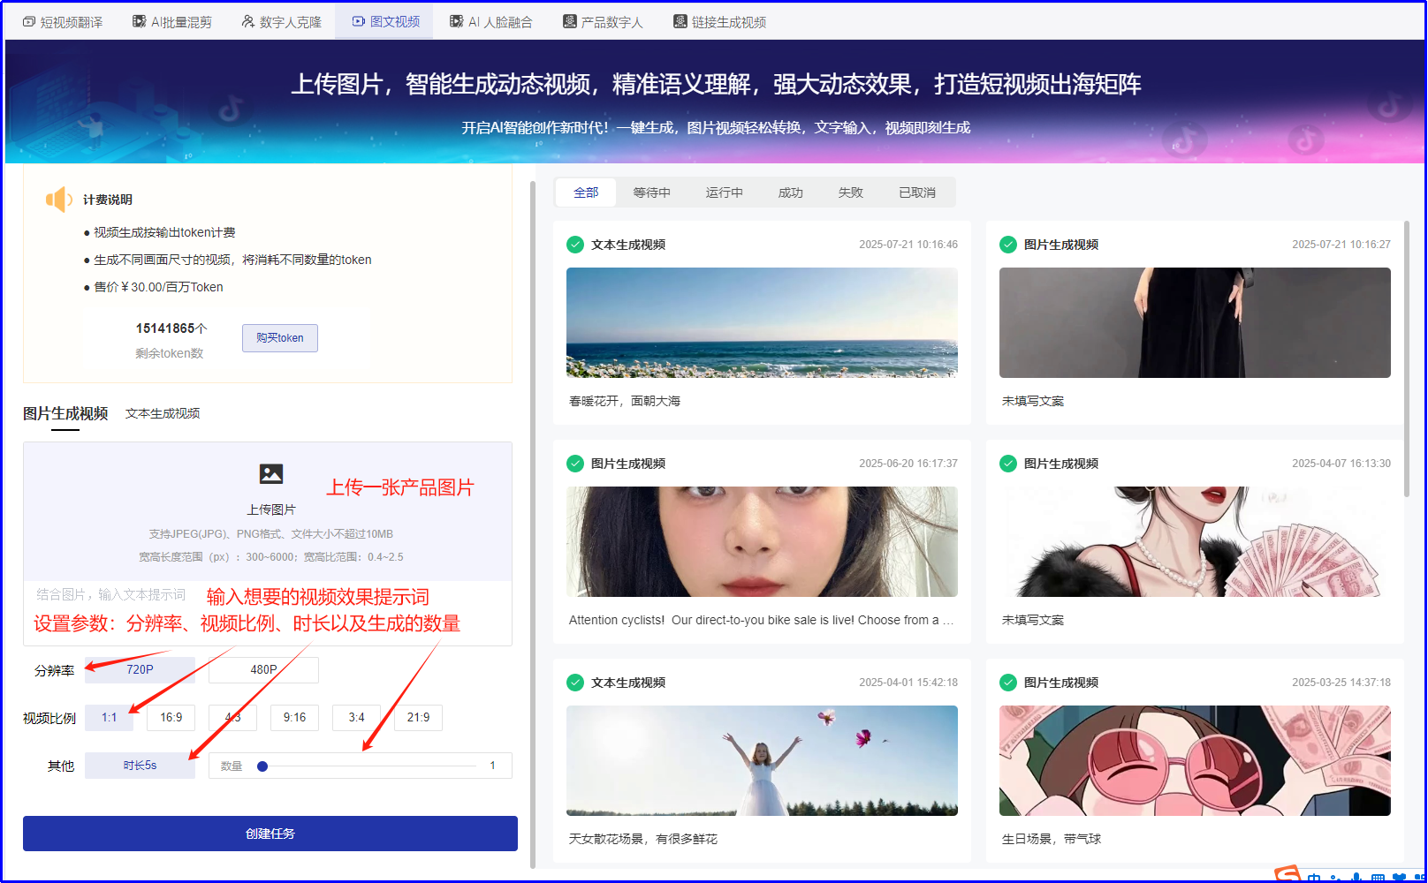Image resolution: width=1428 pixels, height=883 pixels.
Task: Click the 购买token button
Action: point(279,337)
